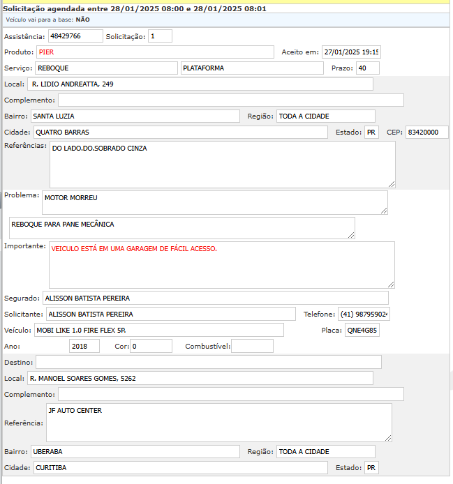
Task: Select the Cidade field with QUATRO BARRAS
Action: pos(180,132)
